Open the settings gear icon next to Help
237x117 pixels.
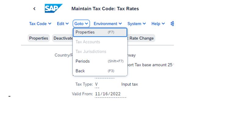point(172,23)
